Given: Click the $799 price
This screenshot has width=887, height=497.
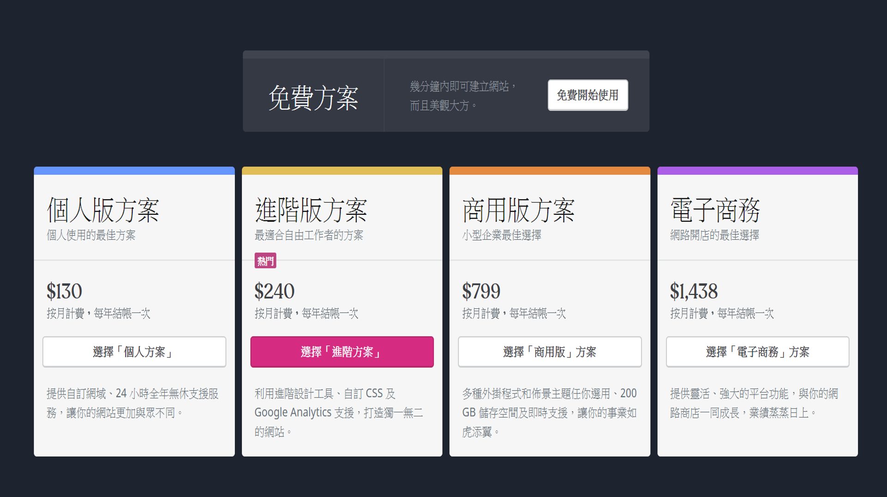Looking at the screenshot, I should pos(481,291).
